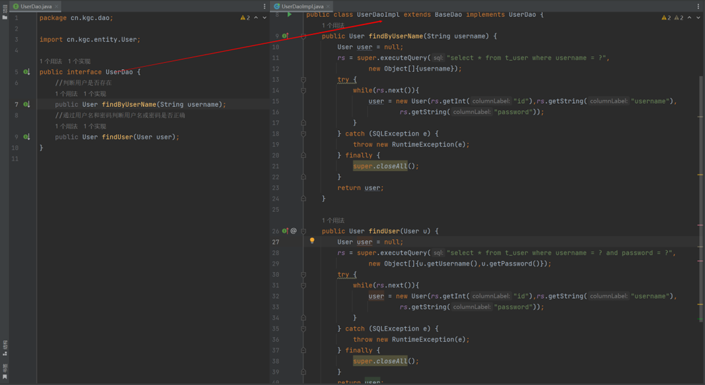705x385 pixels.
Task: Open the hidden tabs ellipsis menu
Action: click(x=264, y=5)
